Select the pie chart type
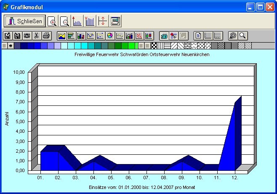 coord(110,36)
